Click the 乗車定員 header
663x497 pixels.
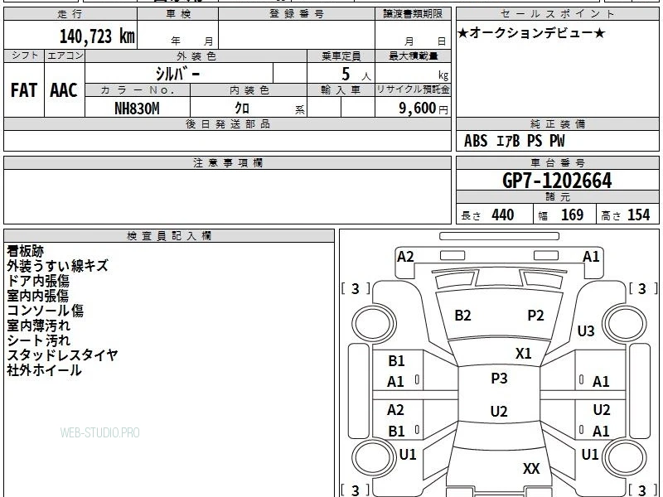click(341, 56)
